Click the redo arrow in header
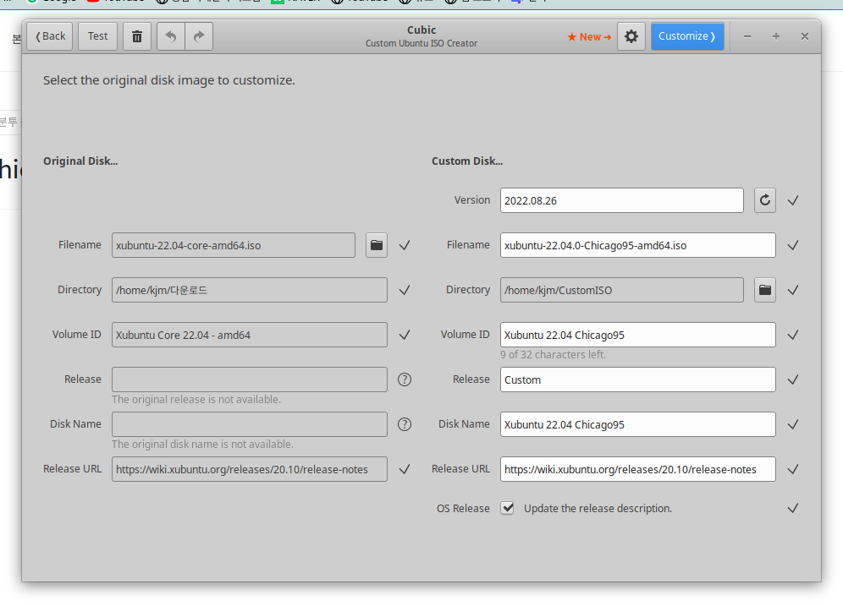This screenshot has width=843, height=606. point(199,36)
